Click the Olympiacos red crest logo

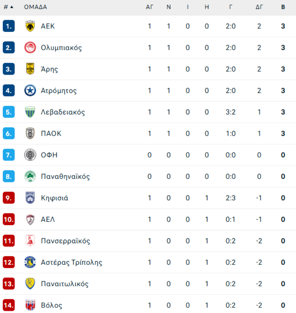[x=30, y=47]
